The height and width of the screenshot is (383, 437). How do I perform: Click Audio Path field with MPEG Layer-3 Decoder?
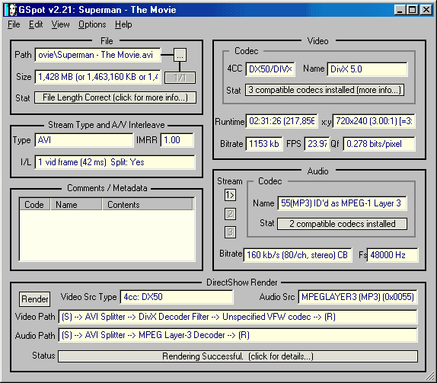tap(238, 335)
